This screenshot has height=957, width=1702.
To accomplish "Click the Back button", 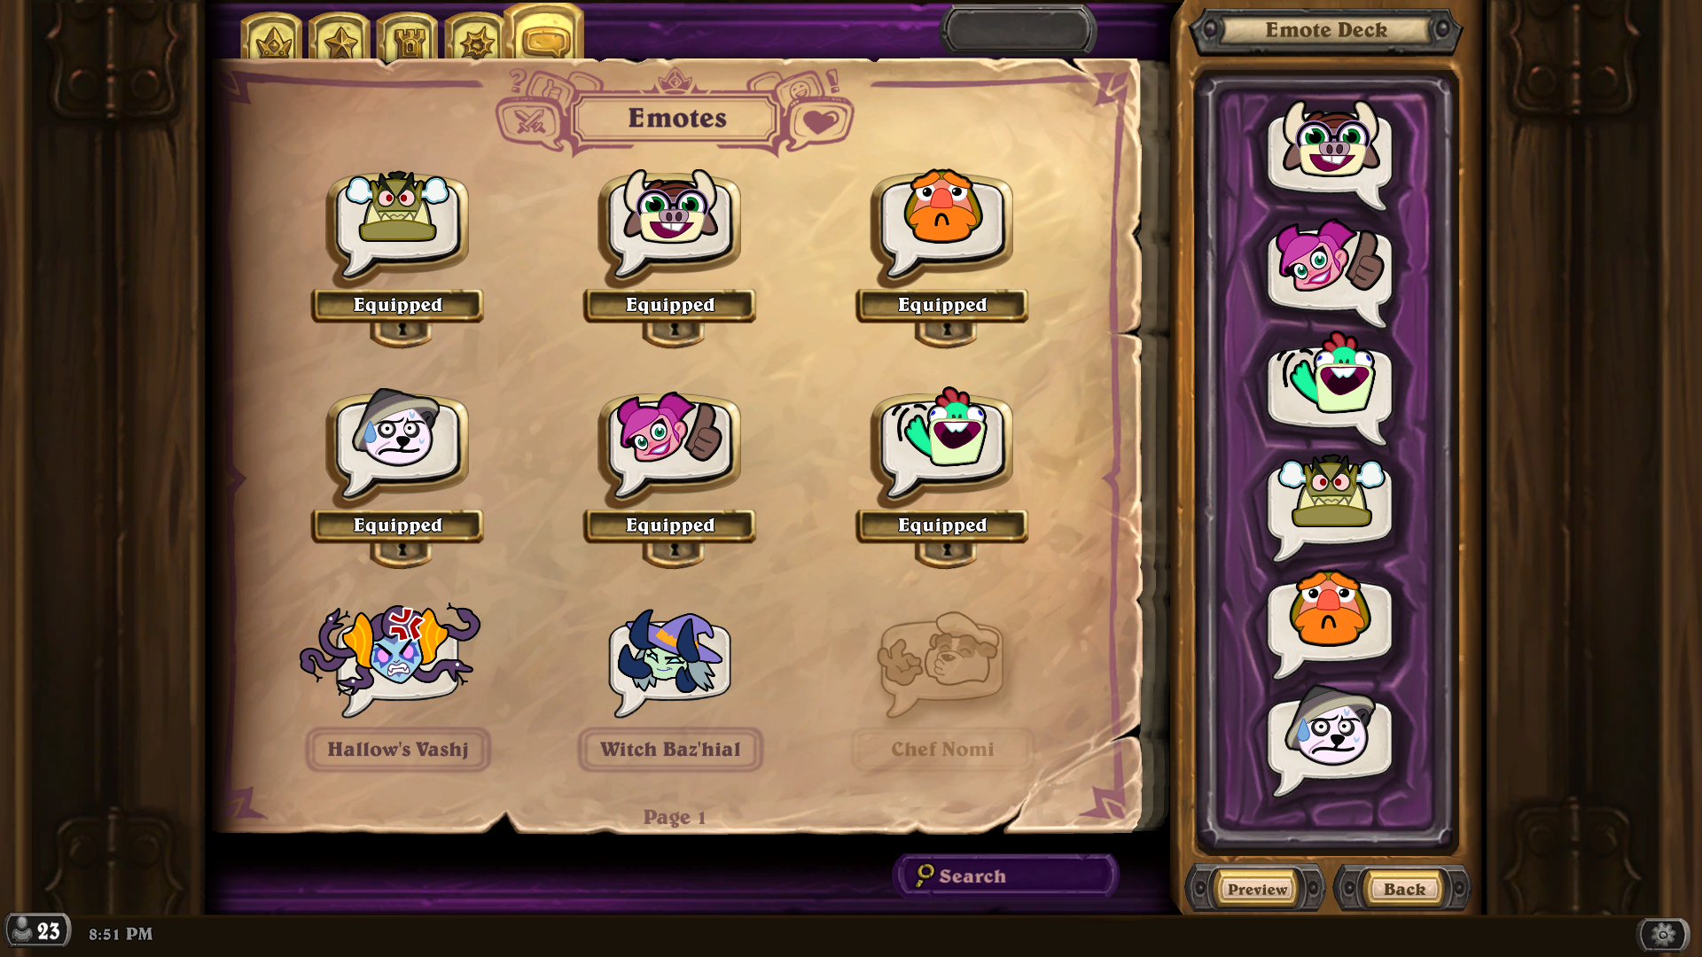I will click(1404, 889).
